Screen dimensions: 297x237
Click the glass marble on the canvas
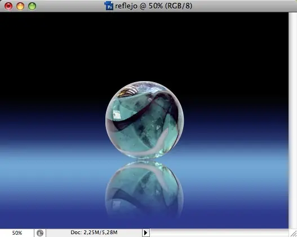[144, 120]
